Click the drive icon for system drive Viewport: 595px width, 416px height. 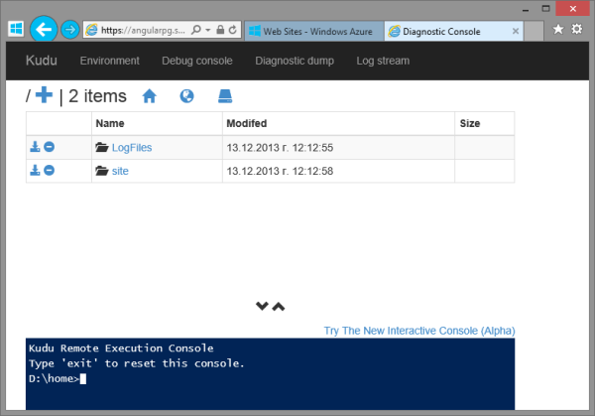(x=225, y=96)
